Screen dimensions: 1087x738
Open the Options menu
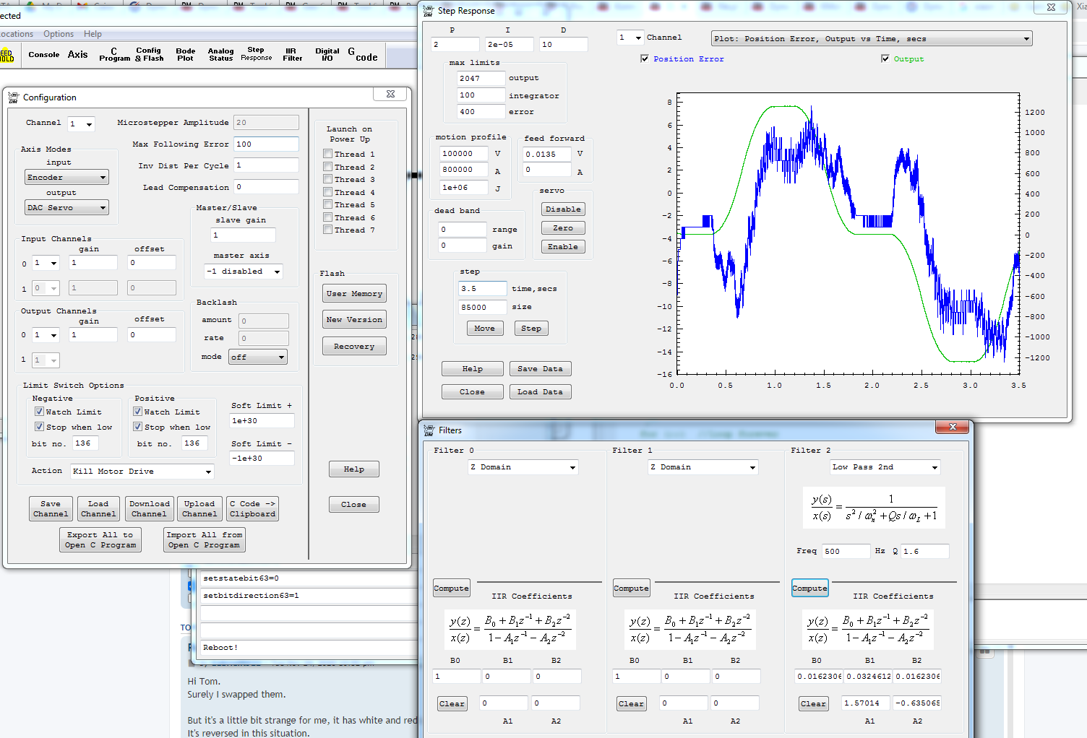click(x=58, y=34)
